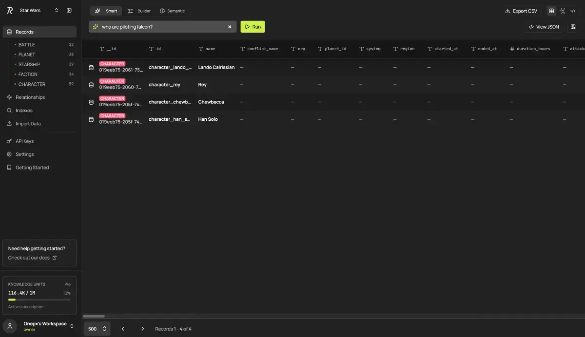Click the sparkle icon in query field
Viewport: 585px width, 337px height.
coord(96,27)
